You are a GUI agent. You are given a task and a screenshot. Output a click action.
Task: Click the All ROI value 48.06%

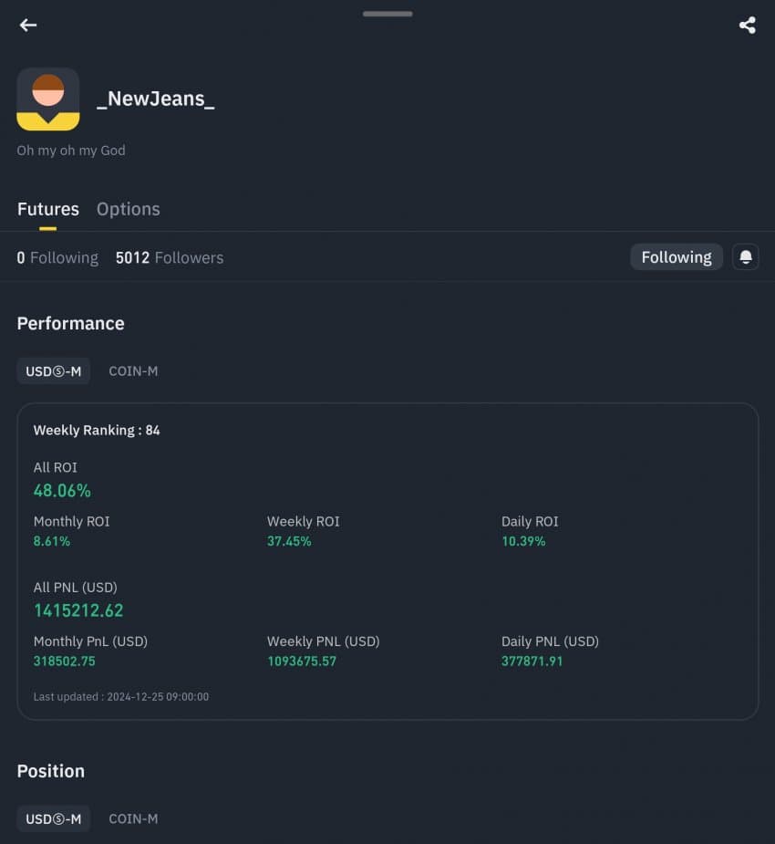[x=62, y=491]
